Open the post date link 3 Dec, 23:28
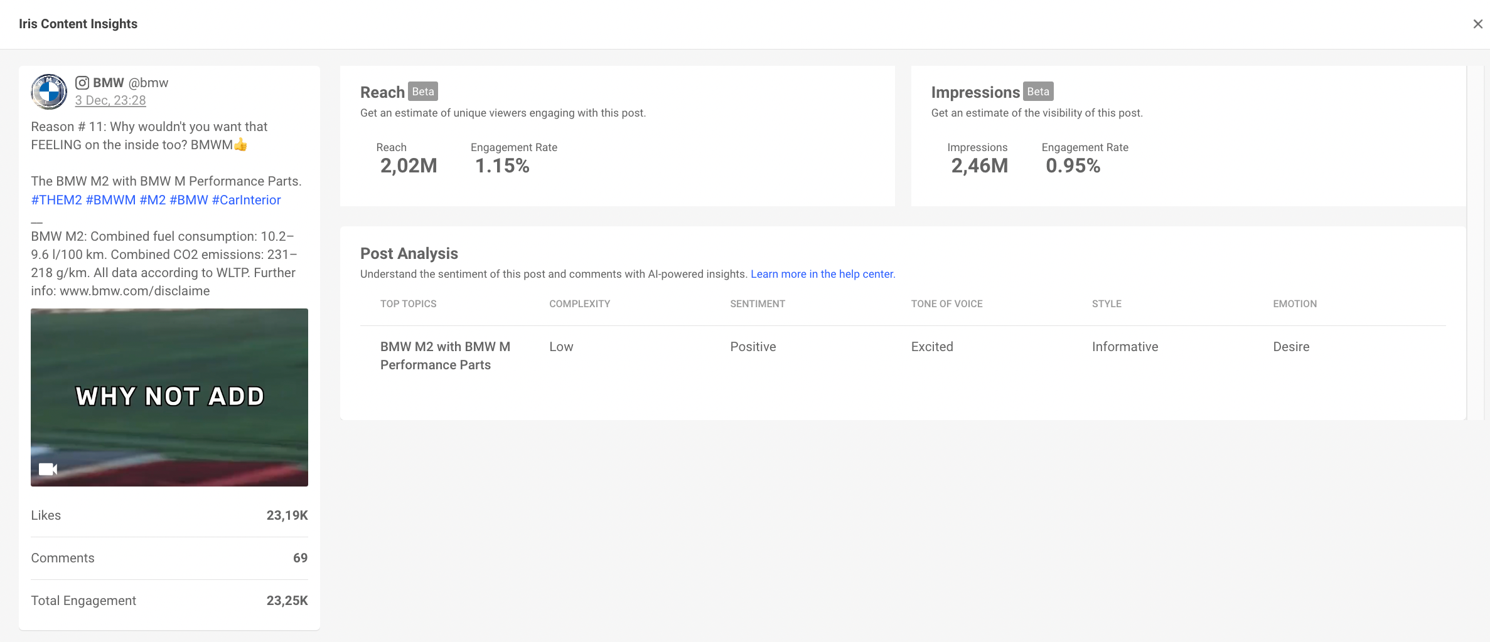Screen dimensions: 1490x642 [x=110, y=100]
